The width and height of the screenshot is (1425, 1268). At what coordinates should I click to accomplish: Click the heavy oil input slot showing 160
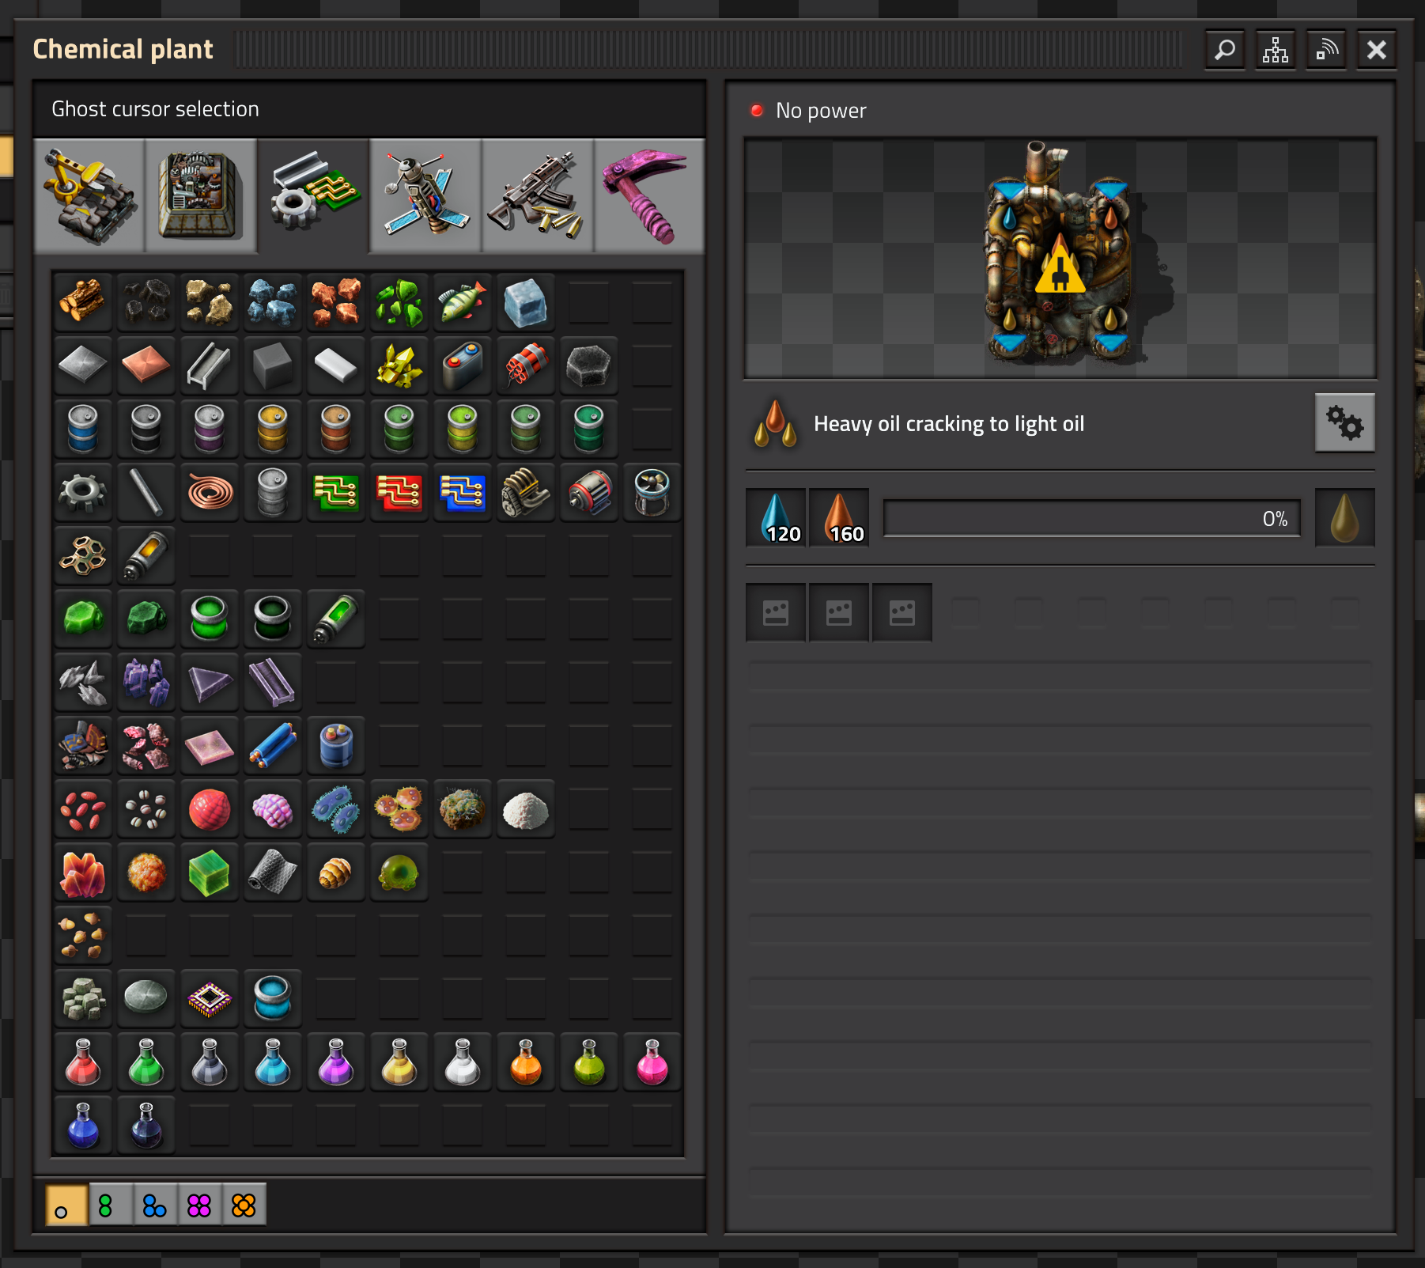839,517
